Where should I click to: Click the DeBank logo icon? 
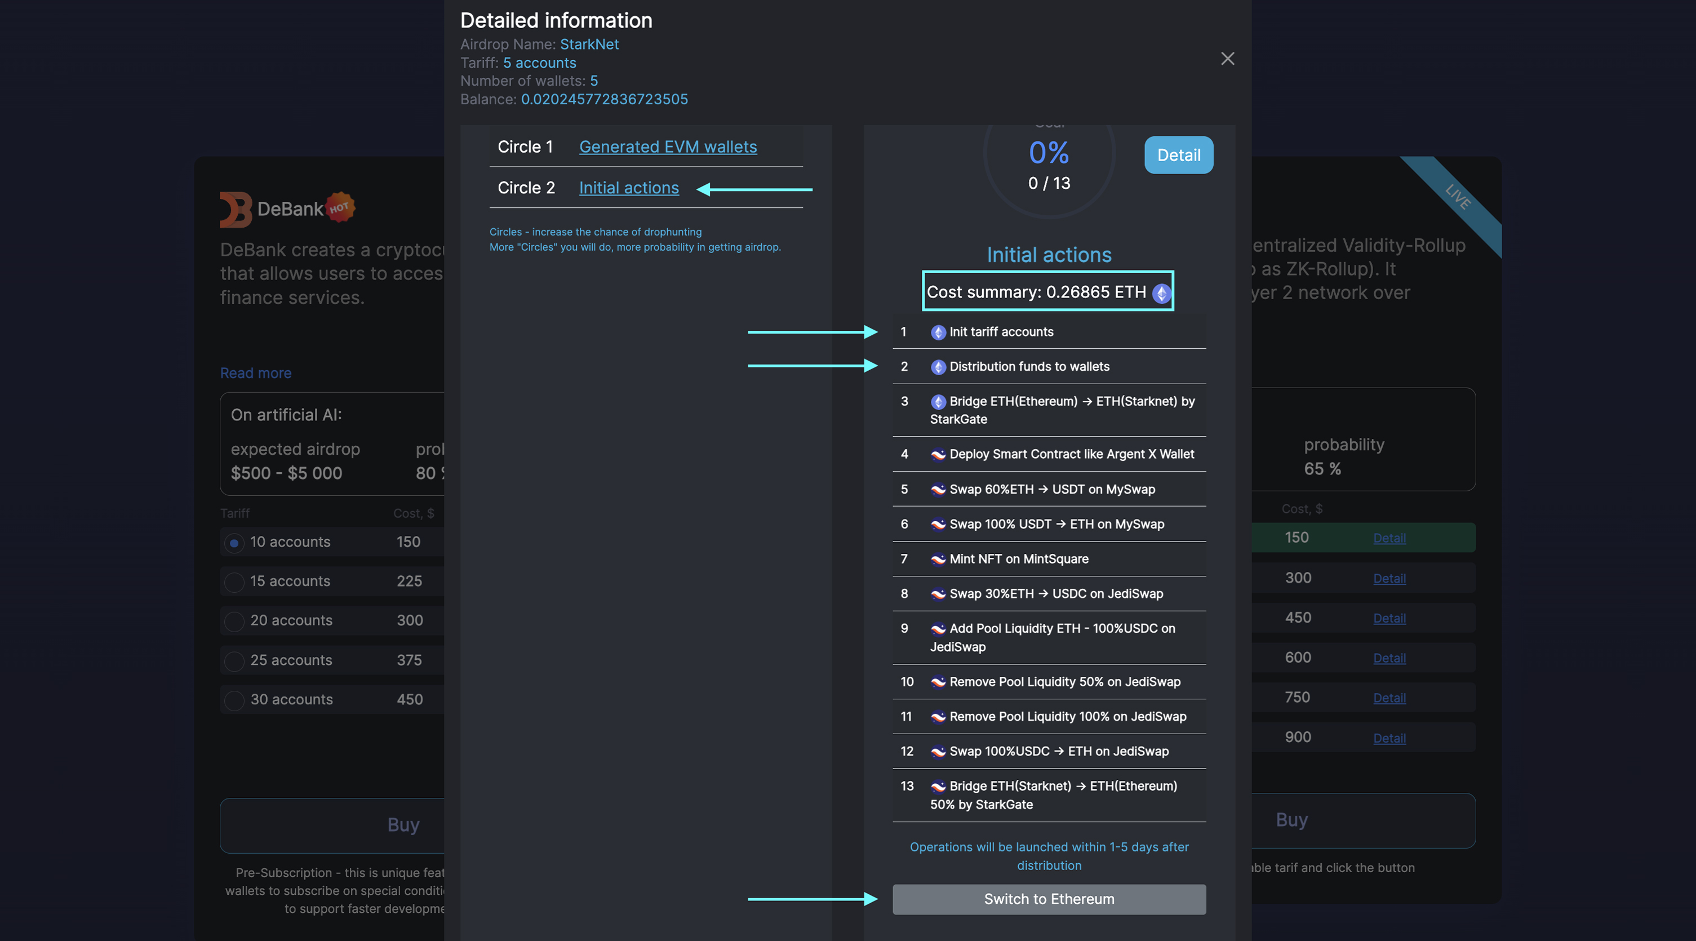pyautogui.click(x=235, y=210)
